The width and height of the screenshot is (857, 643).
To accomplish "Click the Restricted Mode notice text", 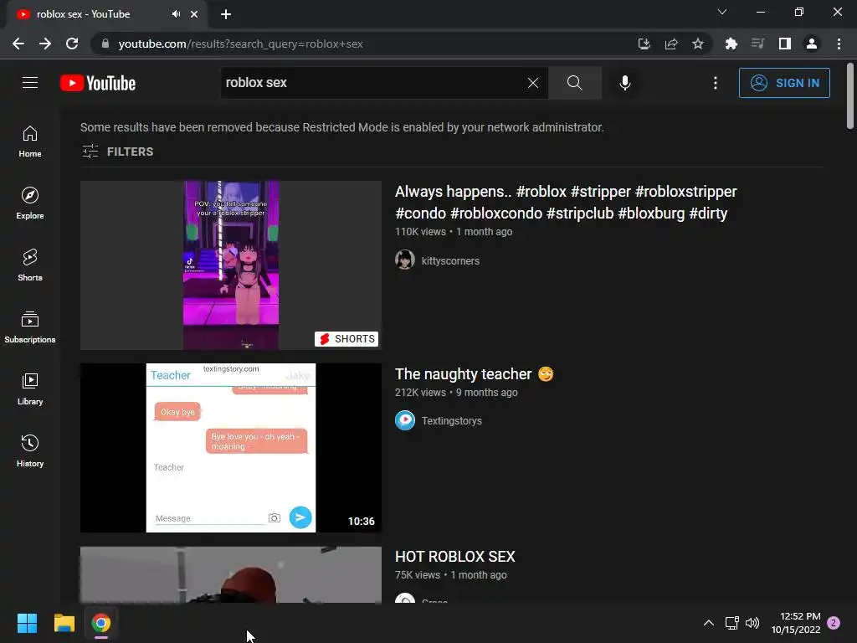I will [342, 127].
